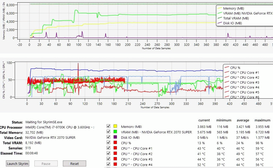Image resolution: width=273 pixels, height=168 pixels.
Task: Click CPU Core #5 legend entry in lower graph
Action: pyautogui.click(x=245, y=92)
